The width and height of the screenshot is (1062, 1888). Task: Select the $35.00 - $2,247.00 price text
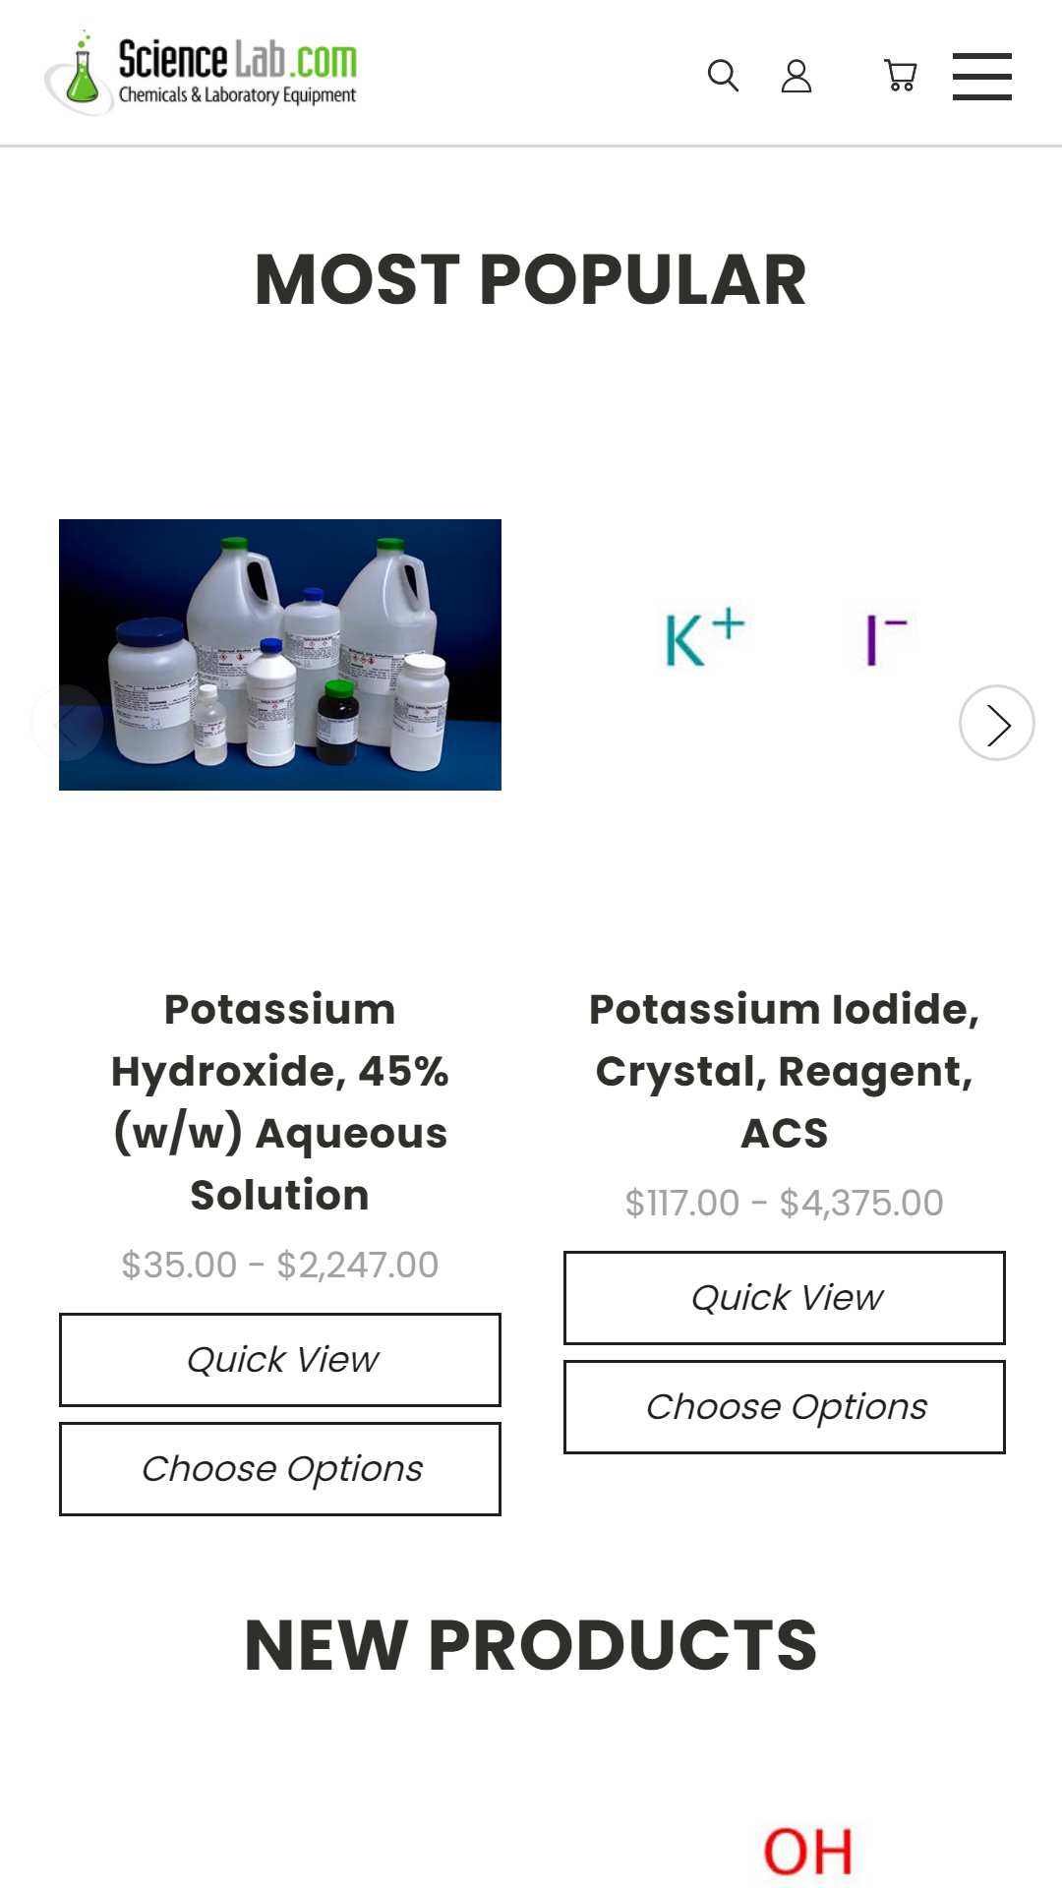point(280,1265)
